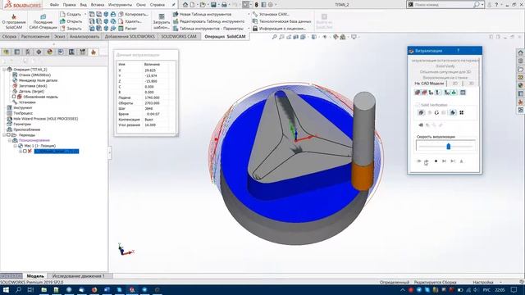
Task: Select SolidCAM manager tab icon
Action: pyautogui.click(x=94, y=52)
